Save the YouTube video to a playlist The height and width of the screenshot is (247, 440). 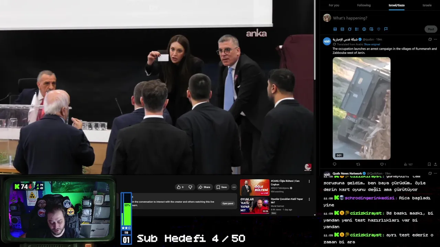pyautogui.click(x=222, y=187)
